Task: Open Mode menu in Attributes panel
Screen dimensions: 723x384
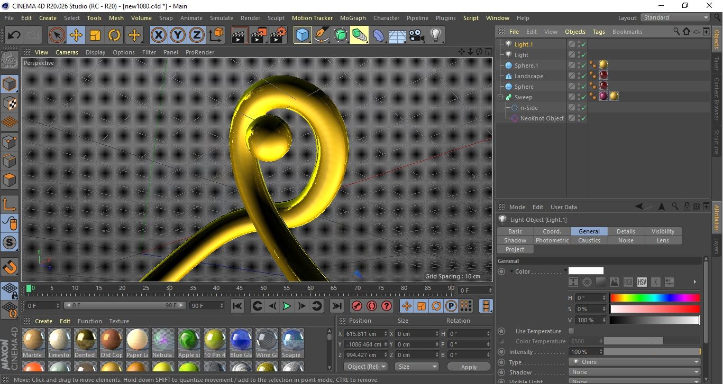Action: 517,207
